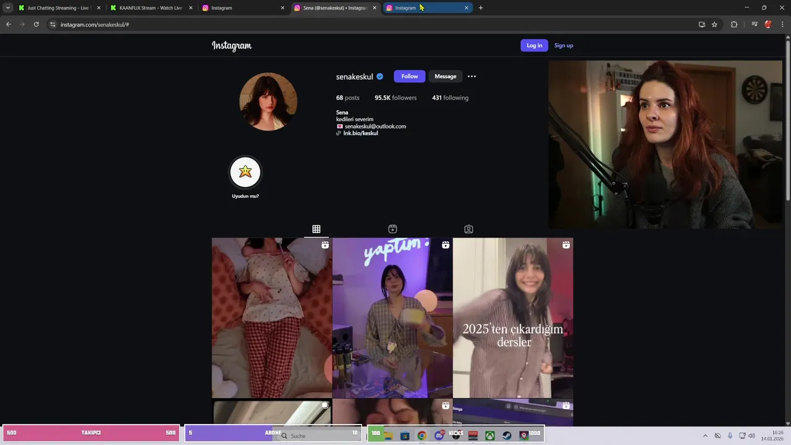This screenshot has height=445, width=791.
Task: Open the tab search dropdown arrow
Action: (x=8, y=8)
